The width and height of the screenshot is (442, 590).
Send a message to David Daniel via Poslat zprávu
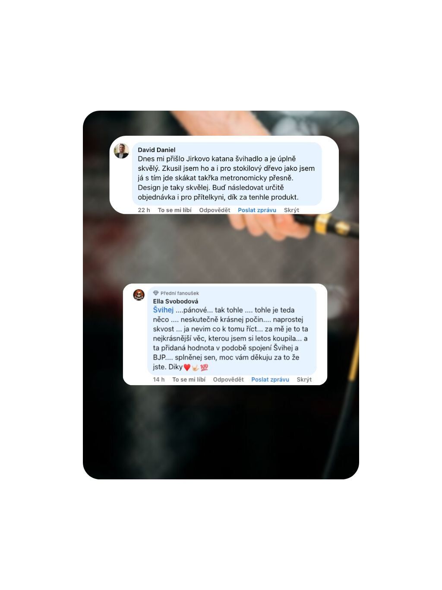(257, 210)
